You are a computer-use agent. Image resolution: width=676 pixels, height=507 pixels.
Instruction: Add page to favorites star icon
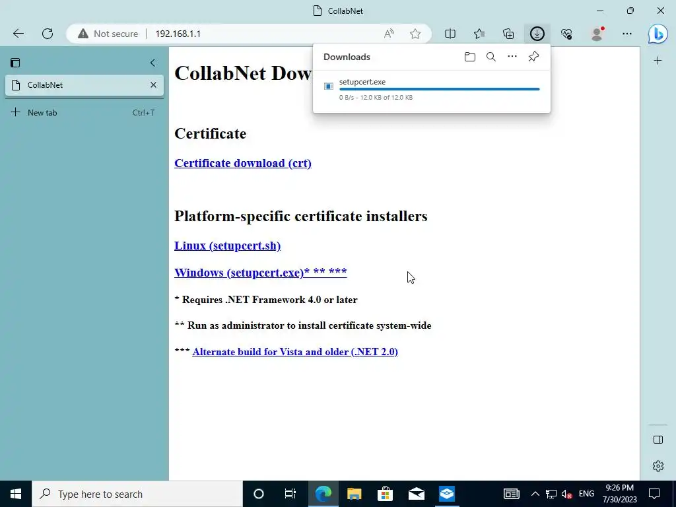coord(415,34)
